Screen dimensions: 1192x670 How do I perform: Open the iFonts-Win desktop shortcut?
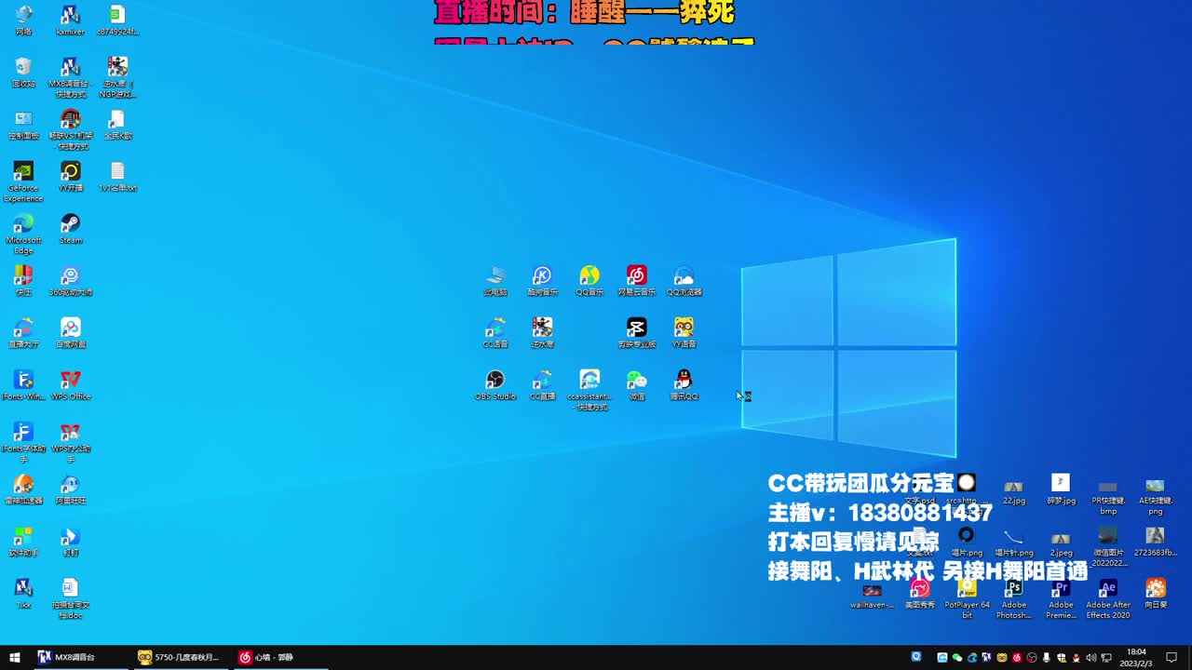tap(23, 385)
